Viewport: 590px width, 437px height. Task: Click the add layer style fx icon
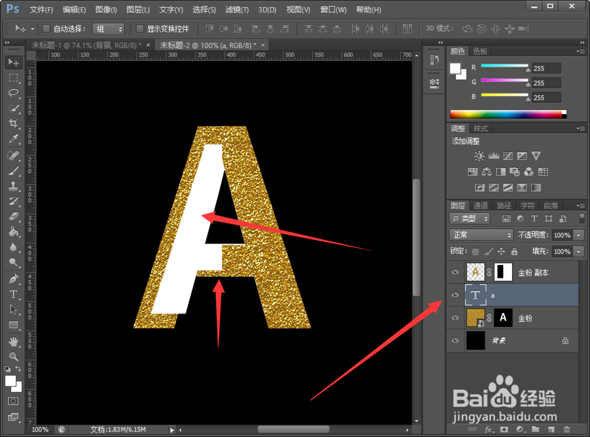tap(489, 429)
